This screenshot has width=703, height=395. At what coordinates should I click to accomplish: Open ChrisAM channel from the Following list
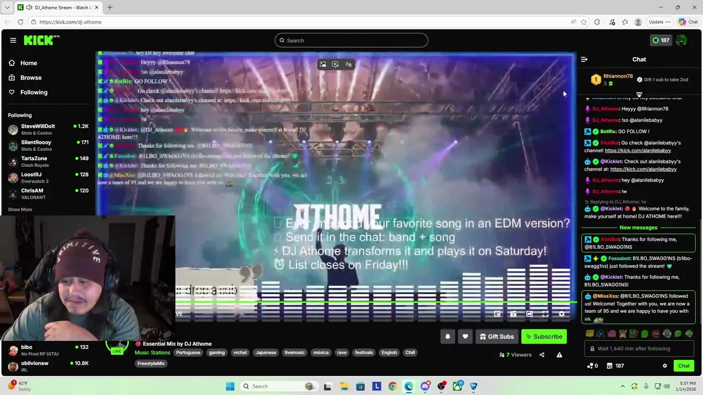[x=48, y=194]
